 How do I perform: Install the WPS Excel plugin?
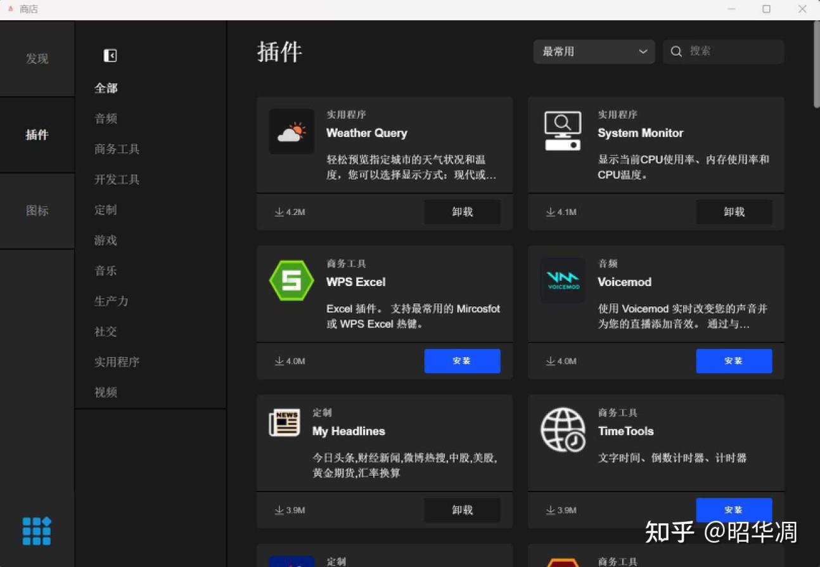pyautogui.click(x=463, y=361)
